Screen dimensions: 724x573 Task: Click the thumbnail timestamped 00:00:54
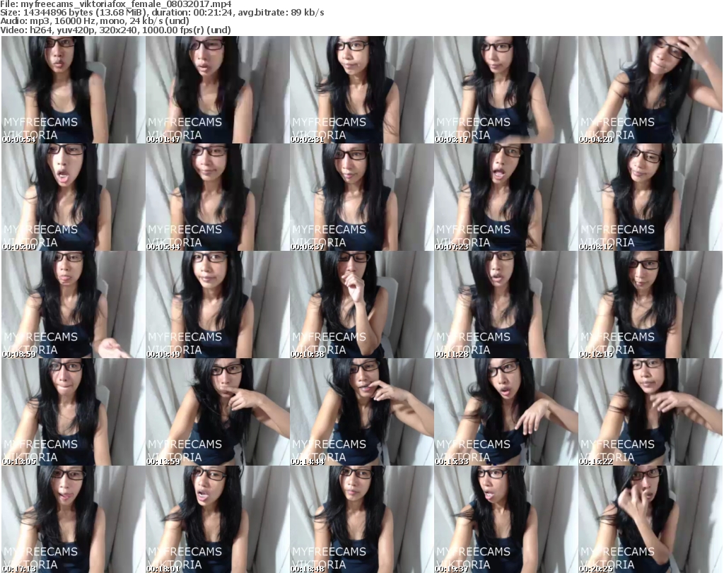(x=73, y=90)
